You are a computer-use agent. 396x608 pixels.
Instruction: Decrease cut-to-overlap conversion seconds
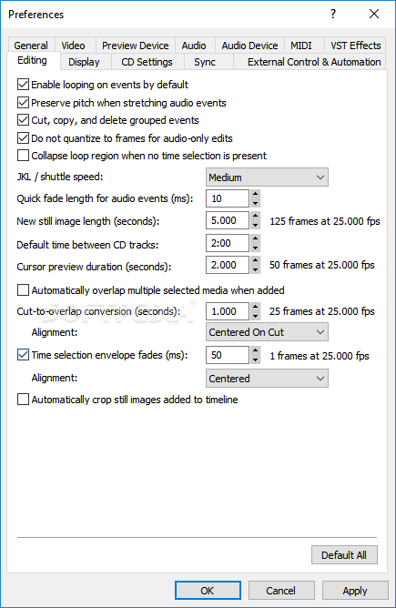255,316
